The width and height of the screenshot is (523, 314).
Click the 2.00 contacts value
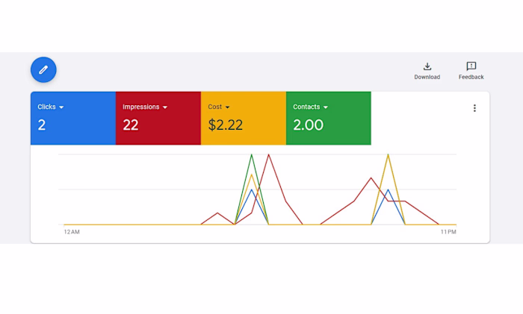(308, 125)
